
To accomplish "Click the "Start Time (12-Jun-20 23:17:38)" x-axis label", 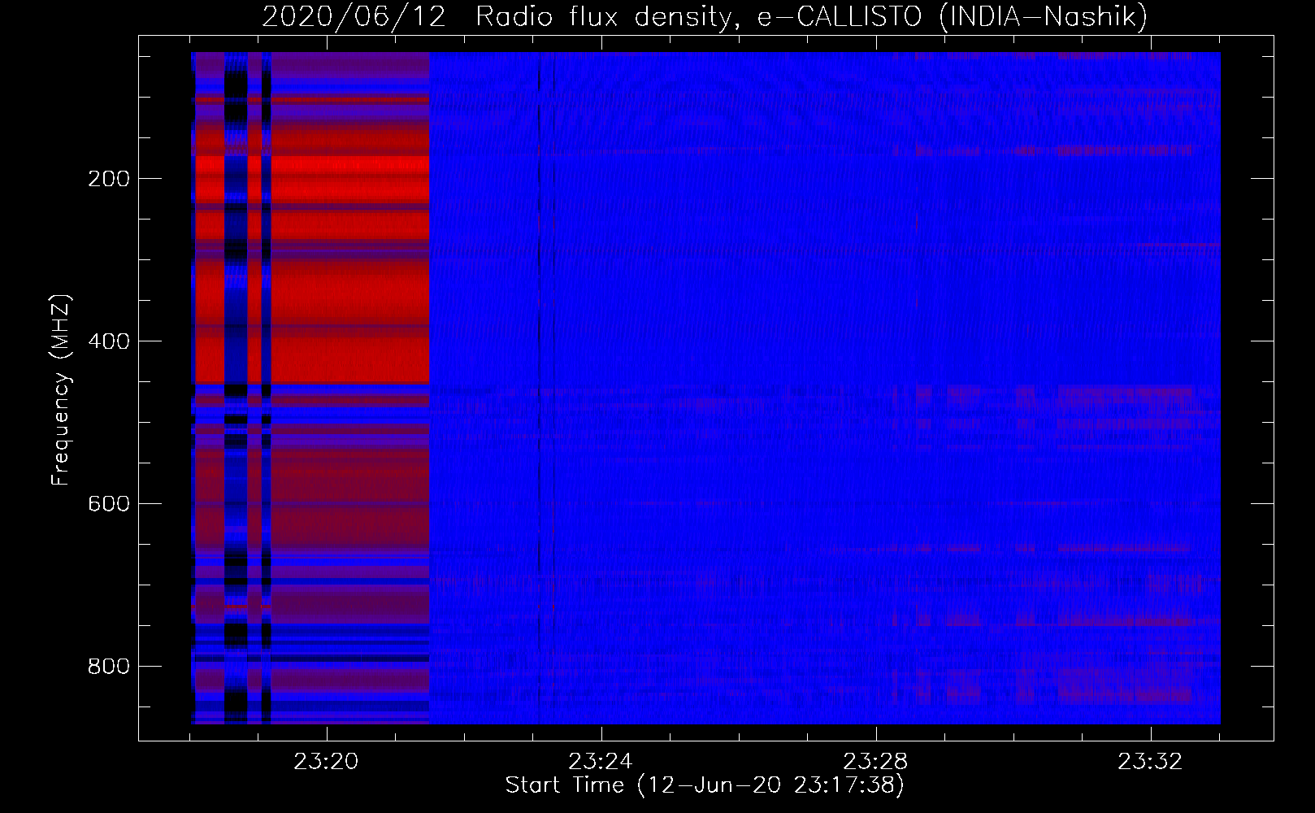I will pos(705,785).
